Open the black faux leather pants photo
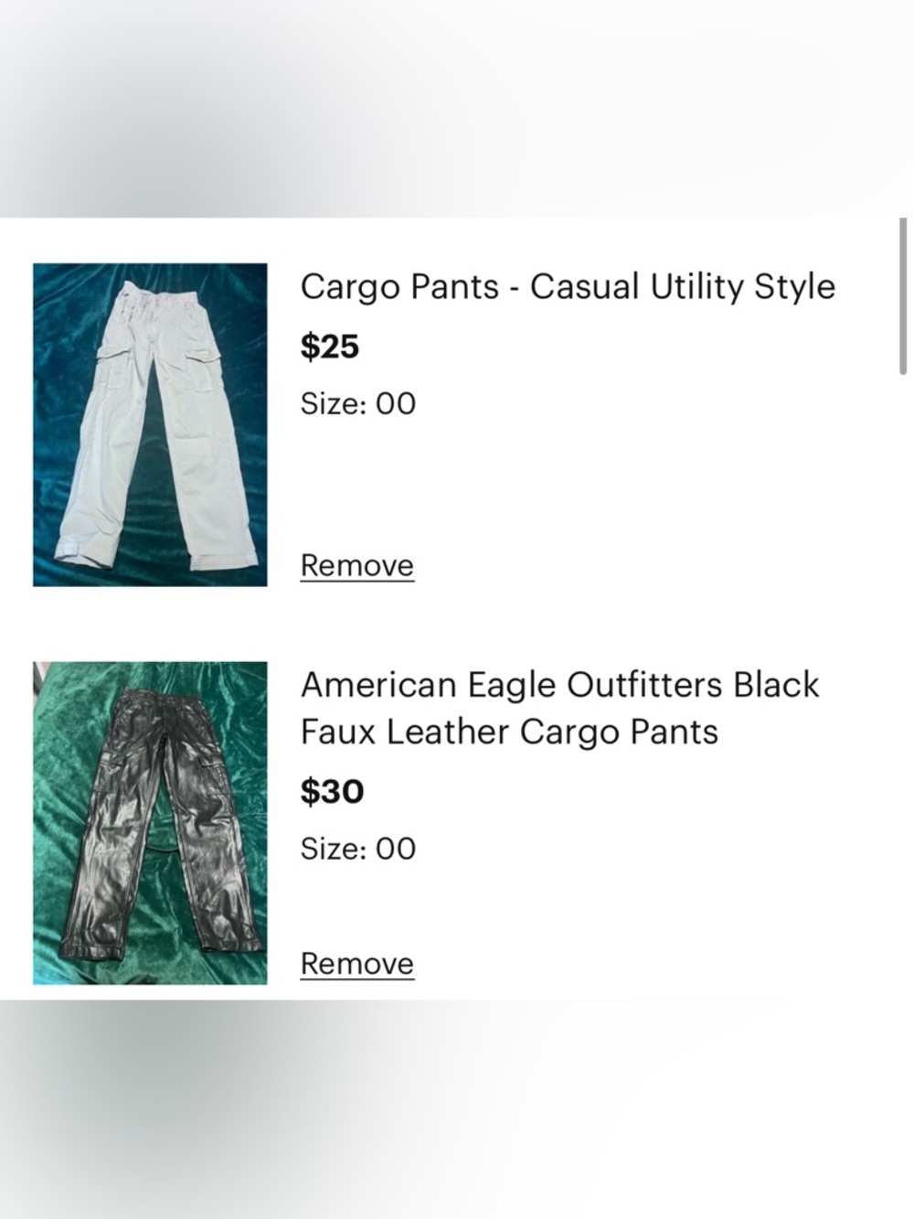The width and height of the screenshot is (914, 1219). coord(150,822)
